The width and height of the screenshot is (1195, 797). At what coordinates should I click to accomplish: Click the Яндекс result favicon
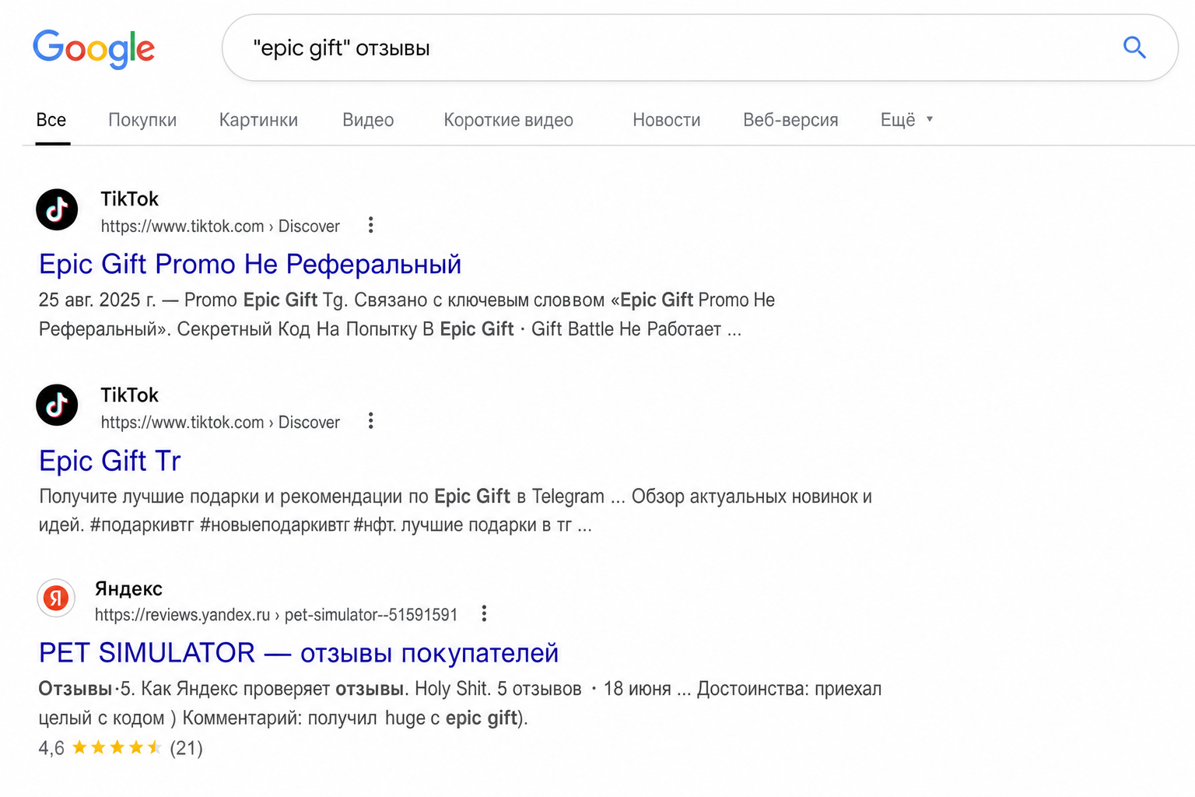(56, 598)
